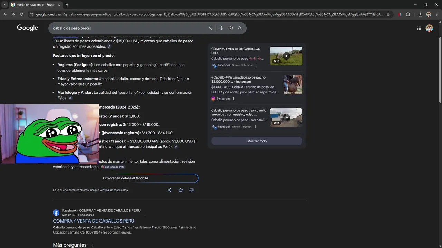Click the Google search input field

(x=128, y=28)
